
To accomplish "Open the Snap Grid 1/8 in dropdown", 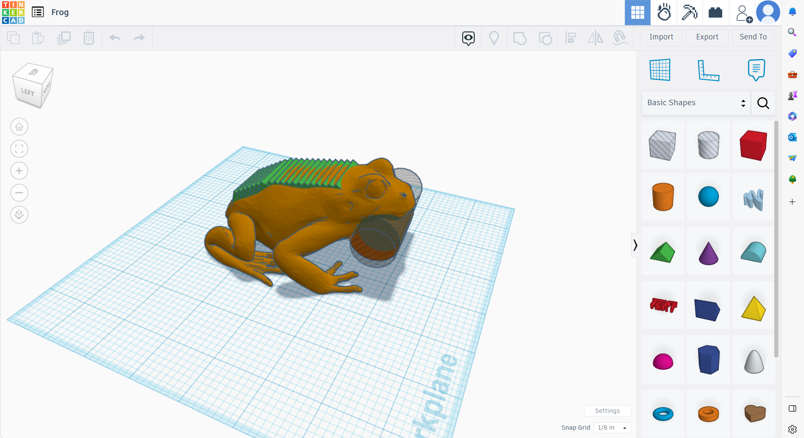I will pyautogui.click(x=612, y=428).
